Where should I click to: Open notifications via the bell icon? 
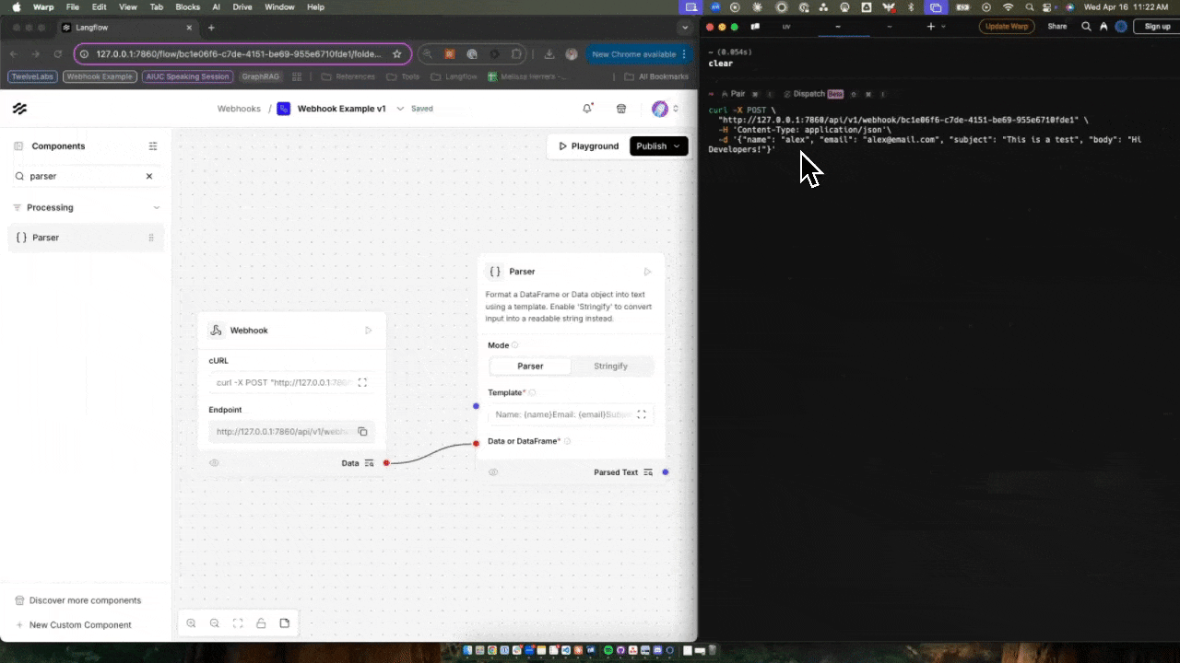[x=587, y=108]
